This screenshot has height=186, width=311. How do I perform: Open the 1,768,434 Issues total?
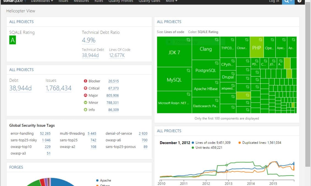click(59, 88)
